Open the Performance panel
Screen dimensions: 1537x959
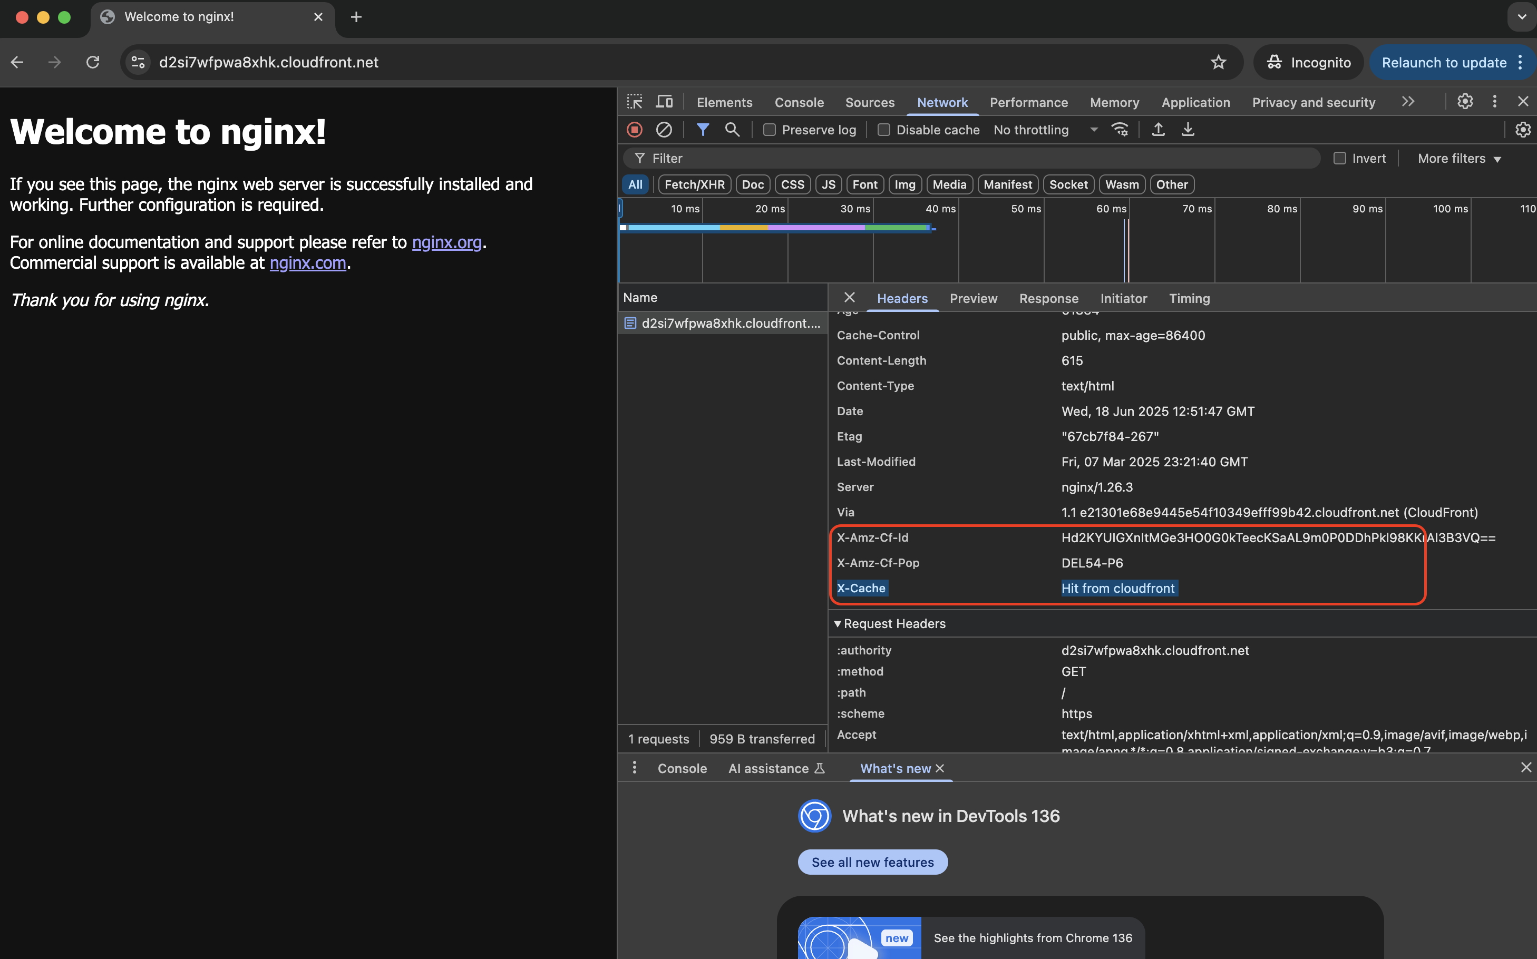tap(1028, 102)
